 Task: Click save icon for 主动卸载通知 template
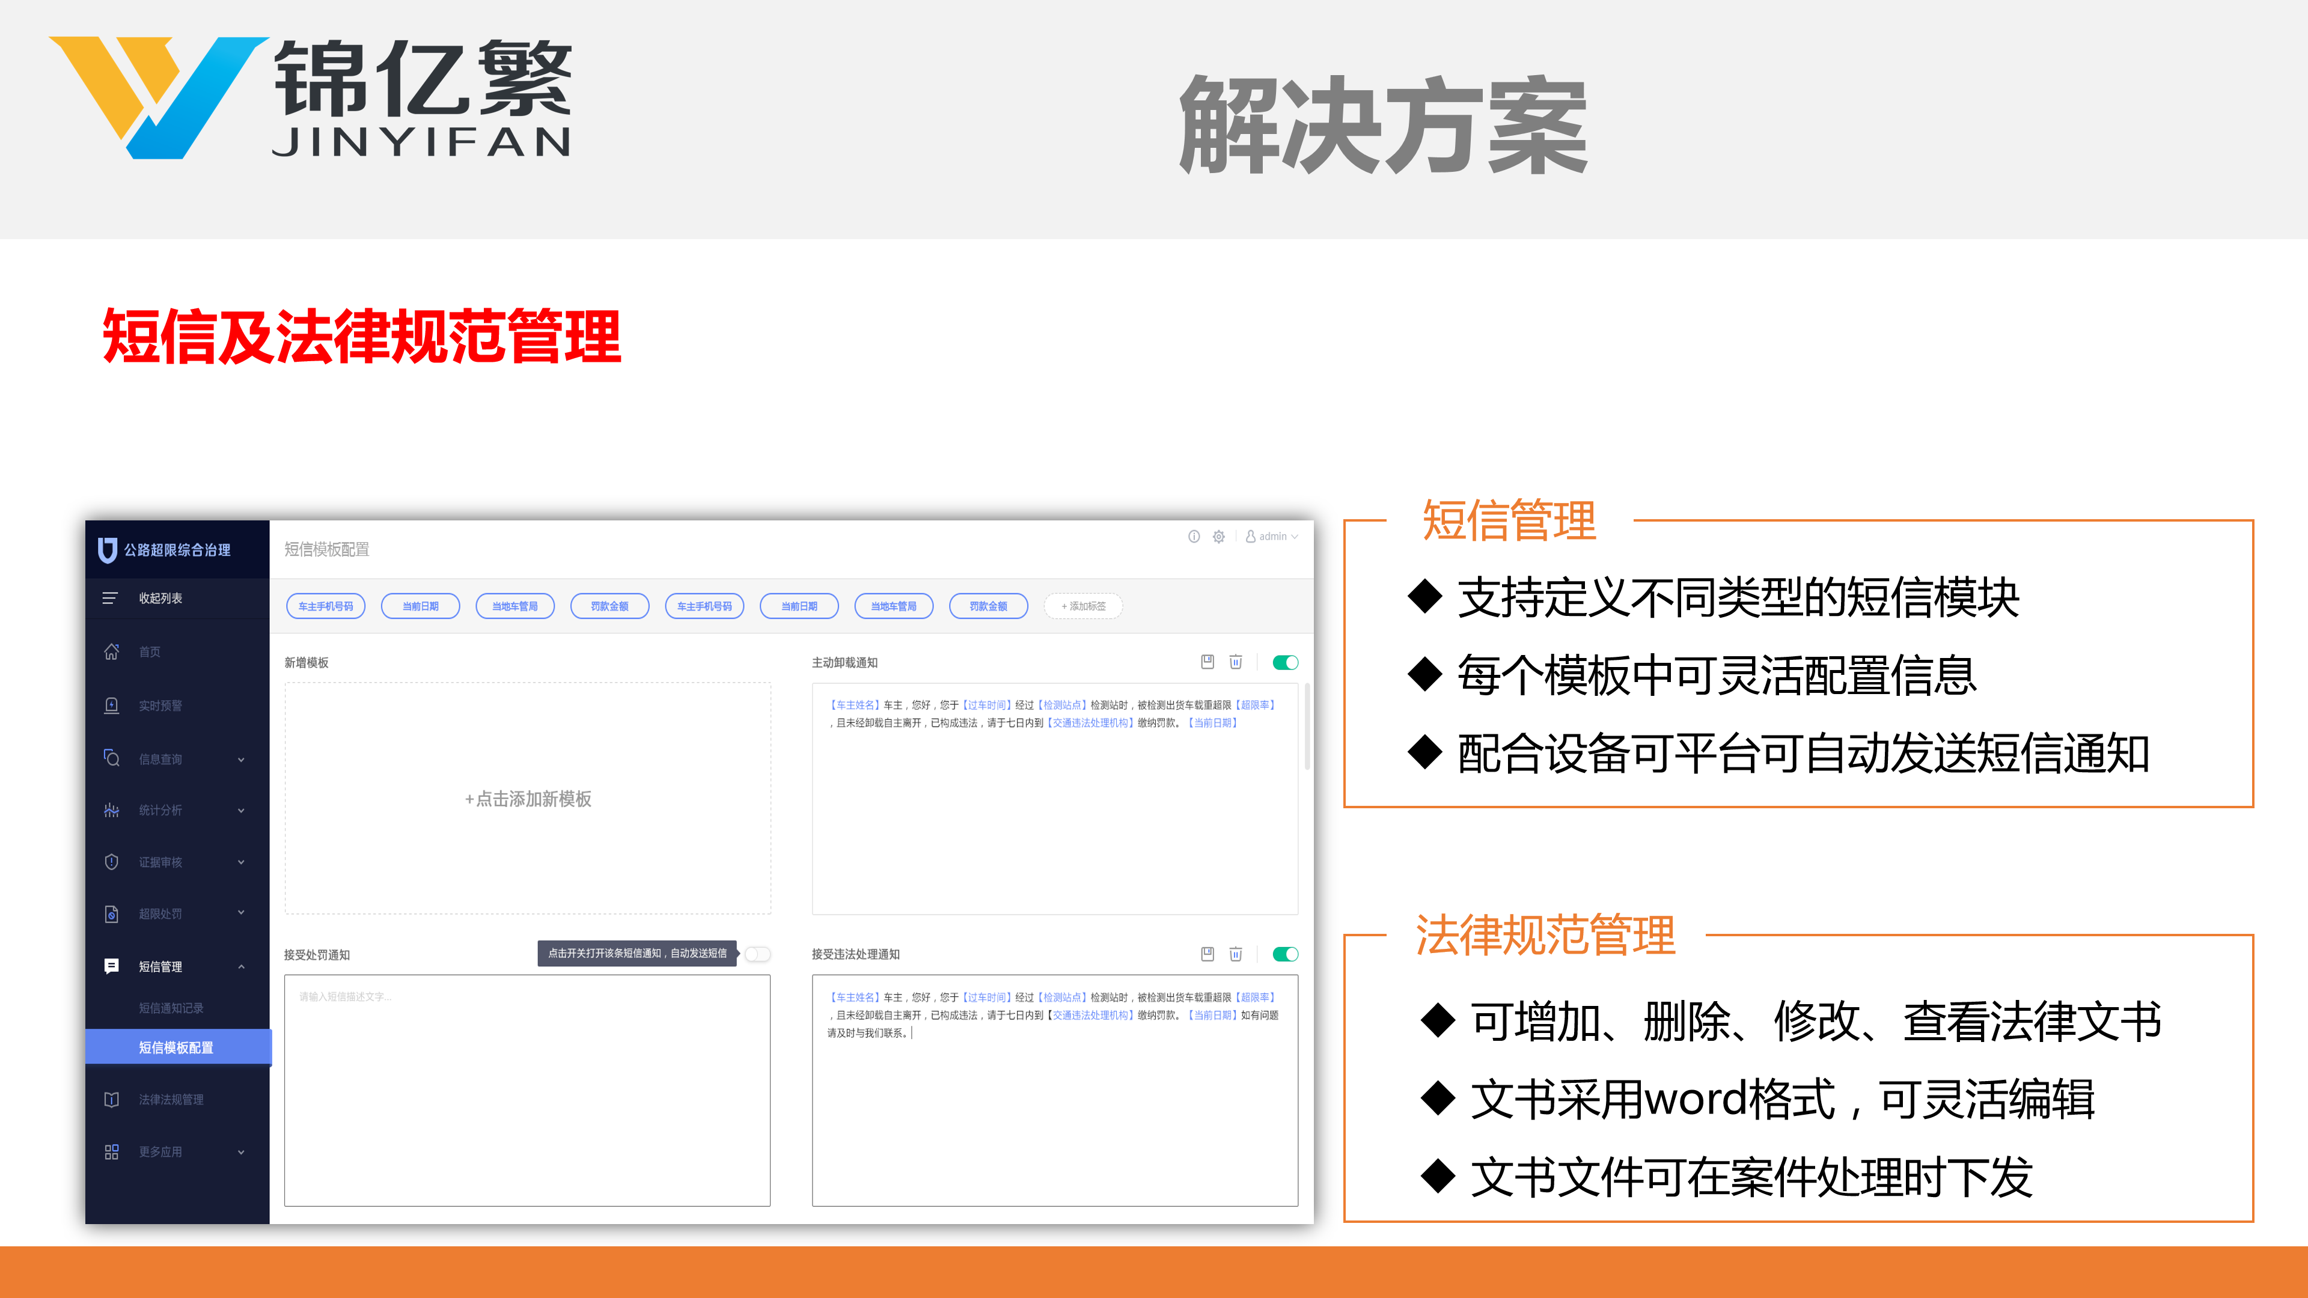pyautogui.click(x=1207, y=662)
